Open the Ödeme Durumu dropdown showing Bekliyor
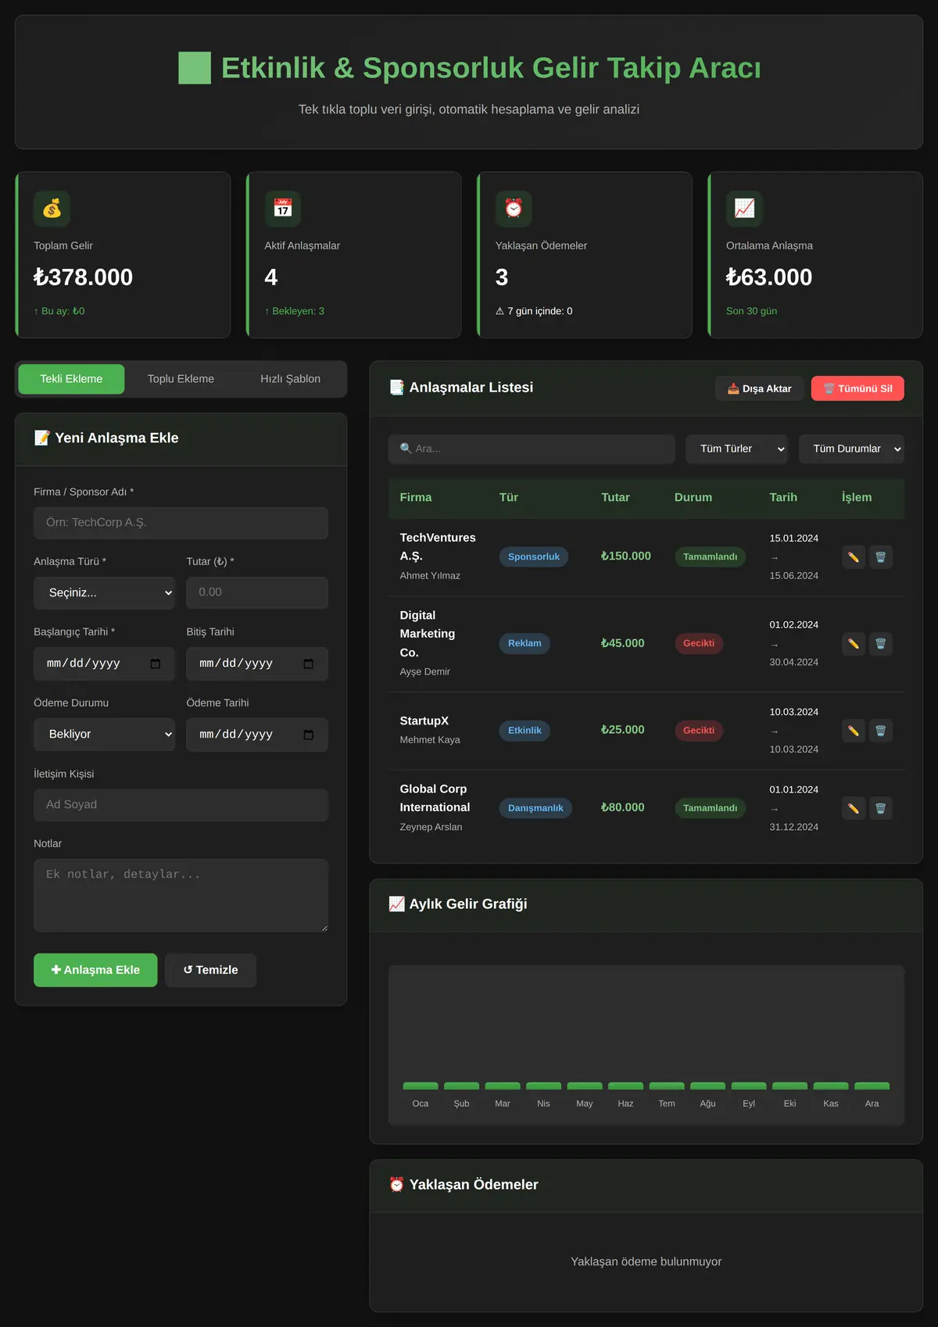Viewport: 938px width, 1327px height. pyautogui.click(x=105, y=735)
